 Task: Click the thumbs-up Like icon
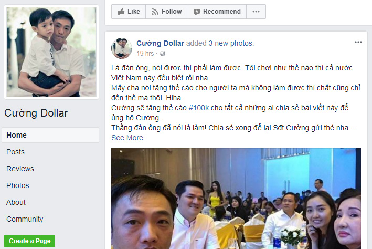pyautogui.click(x=121, y=12)
